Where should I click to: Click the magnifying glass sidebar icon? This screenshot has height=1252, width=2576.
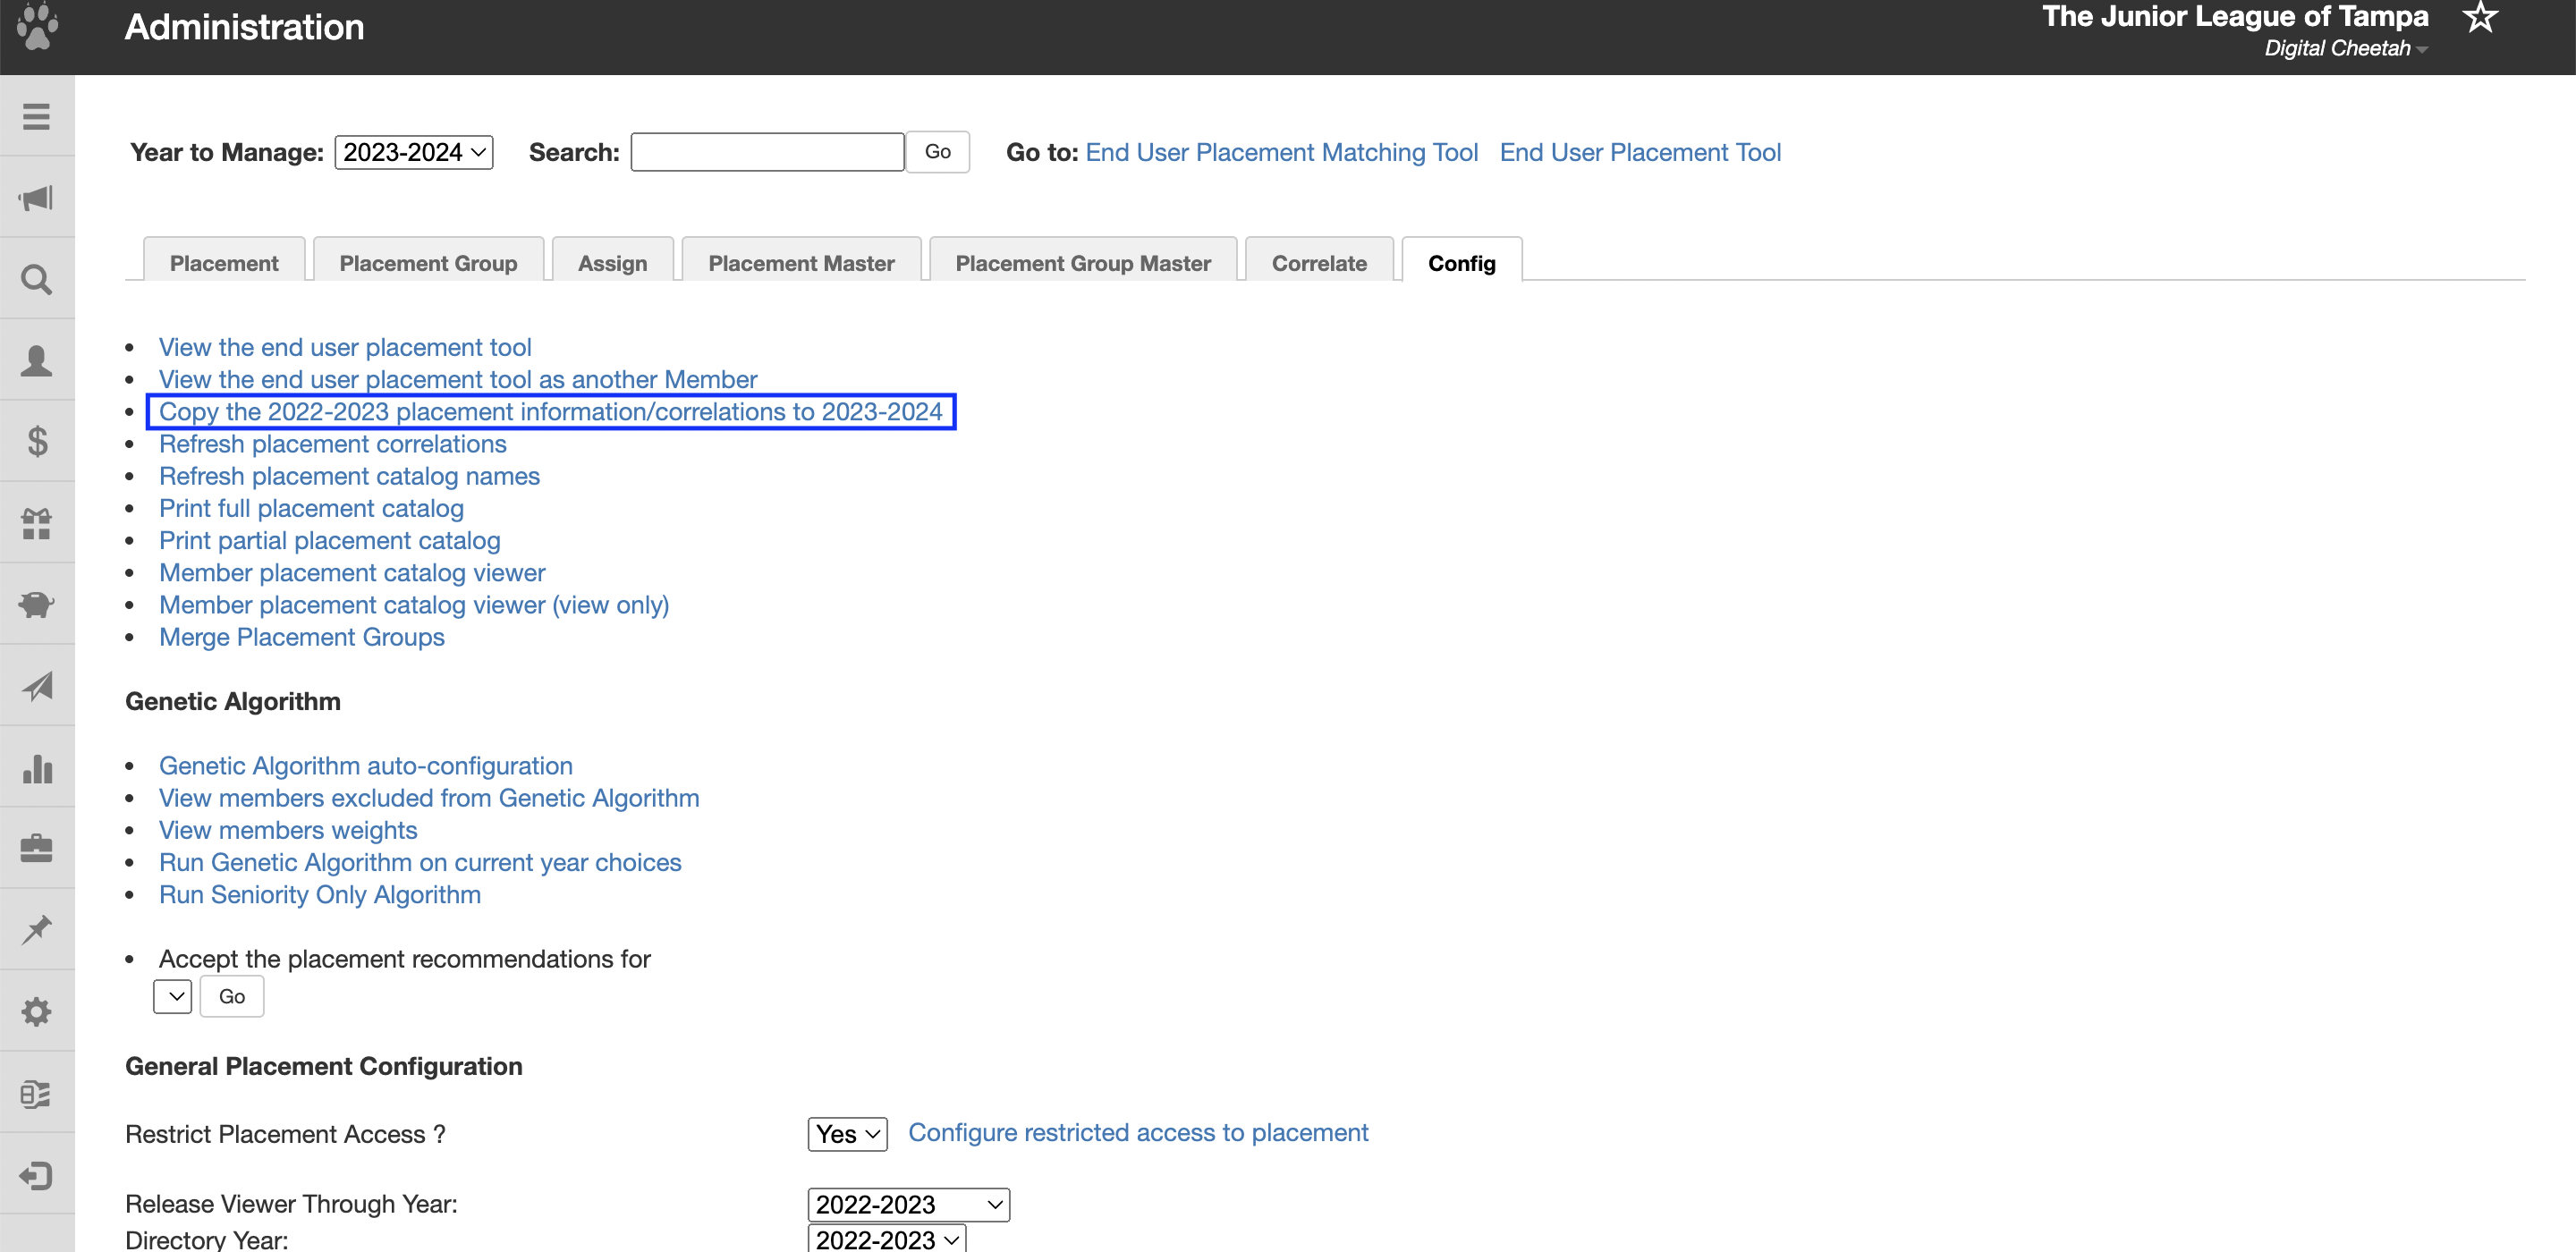pyautogui.click(x=37, y=280)
